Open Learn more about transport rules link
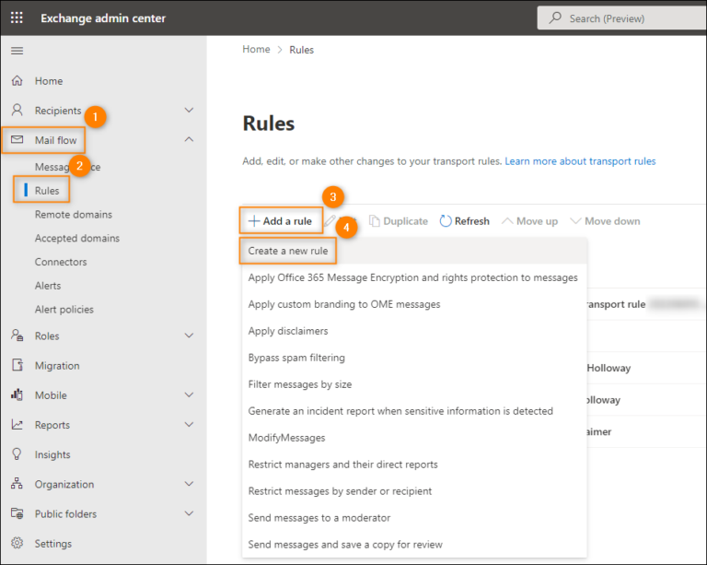 click(x=580, y=161)
